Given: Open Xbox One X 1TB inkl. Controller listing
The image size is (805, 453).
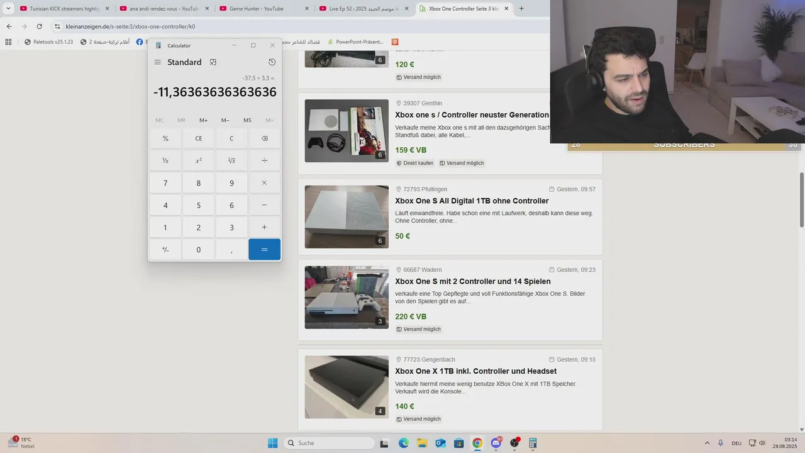Looking at the screenshot, I should (475, 371).
